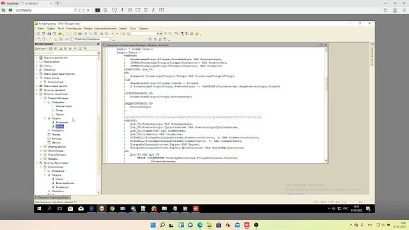Open the Сервис menu
409x230 pixels.
click(x=123, y=28)
